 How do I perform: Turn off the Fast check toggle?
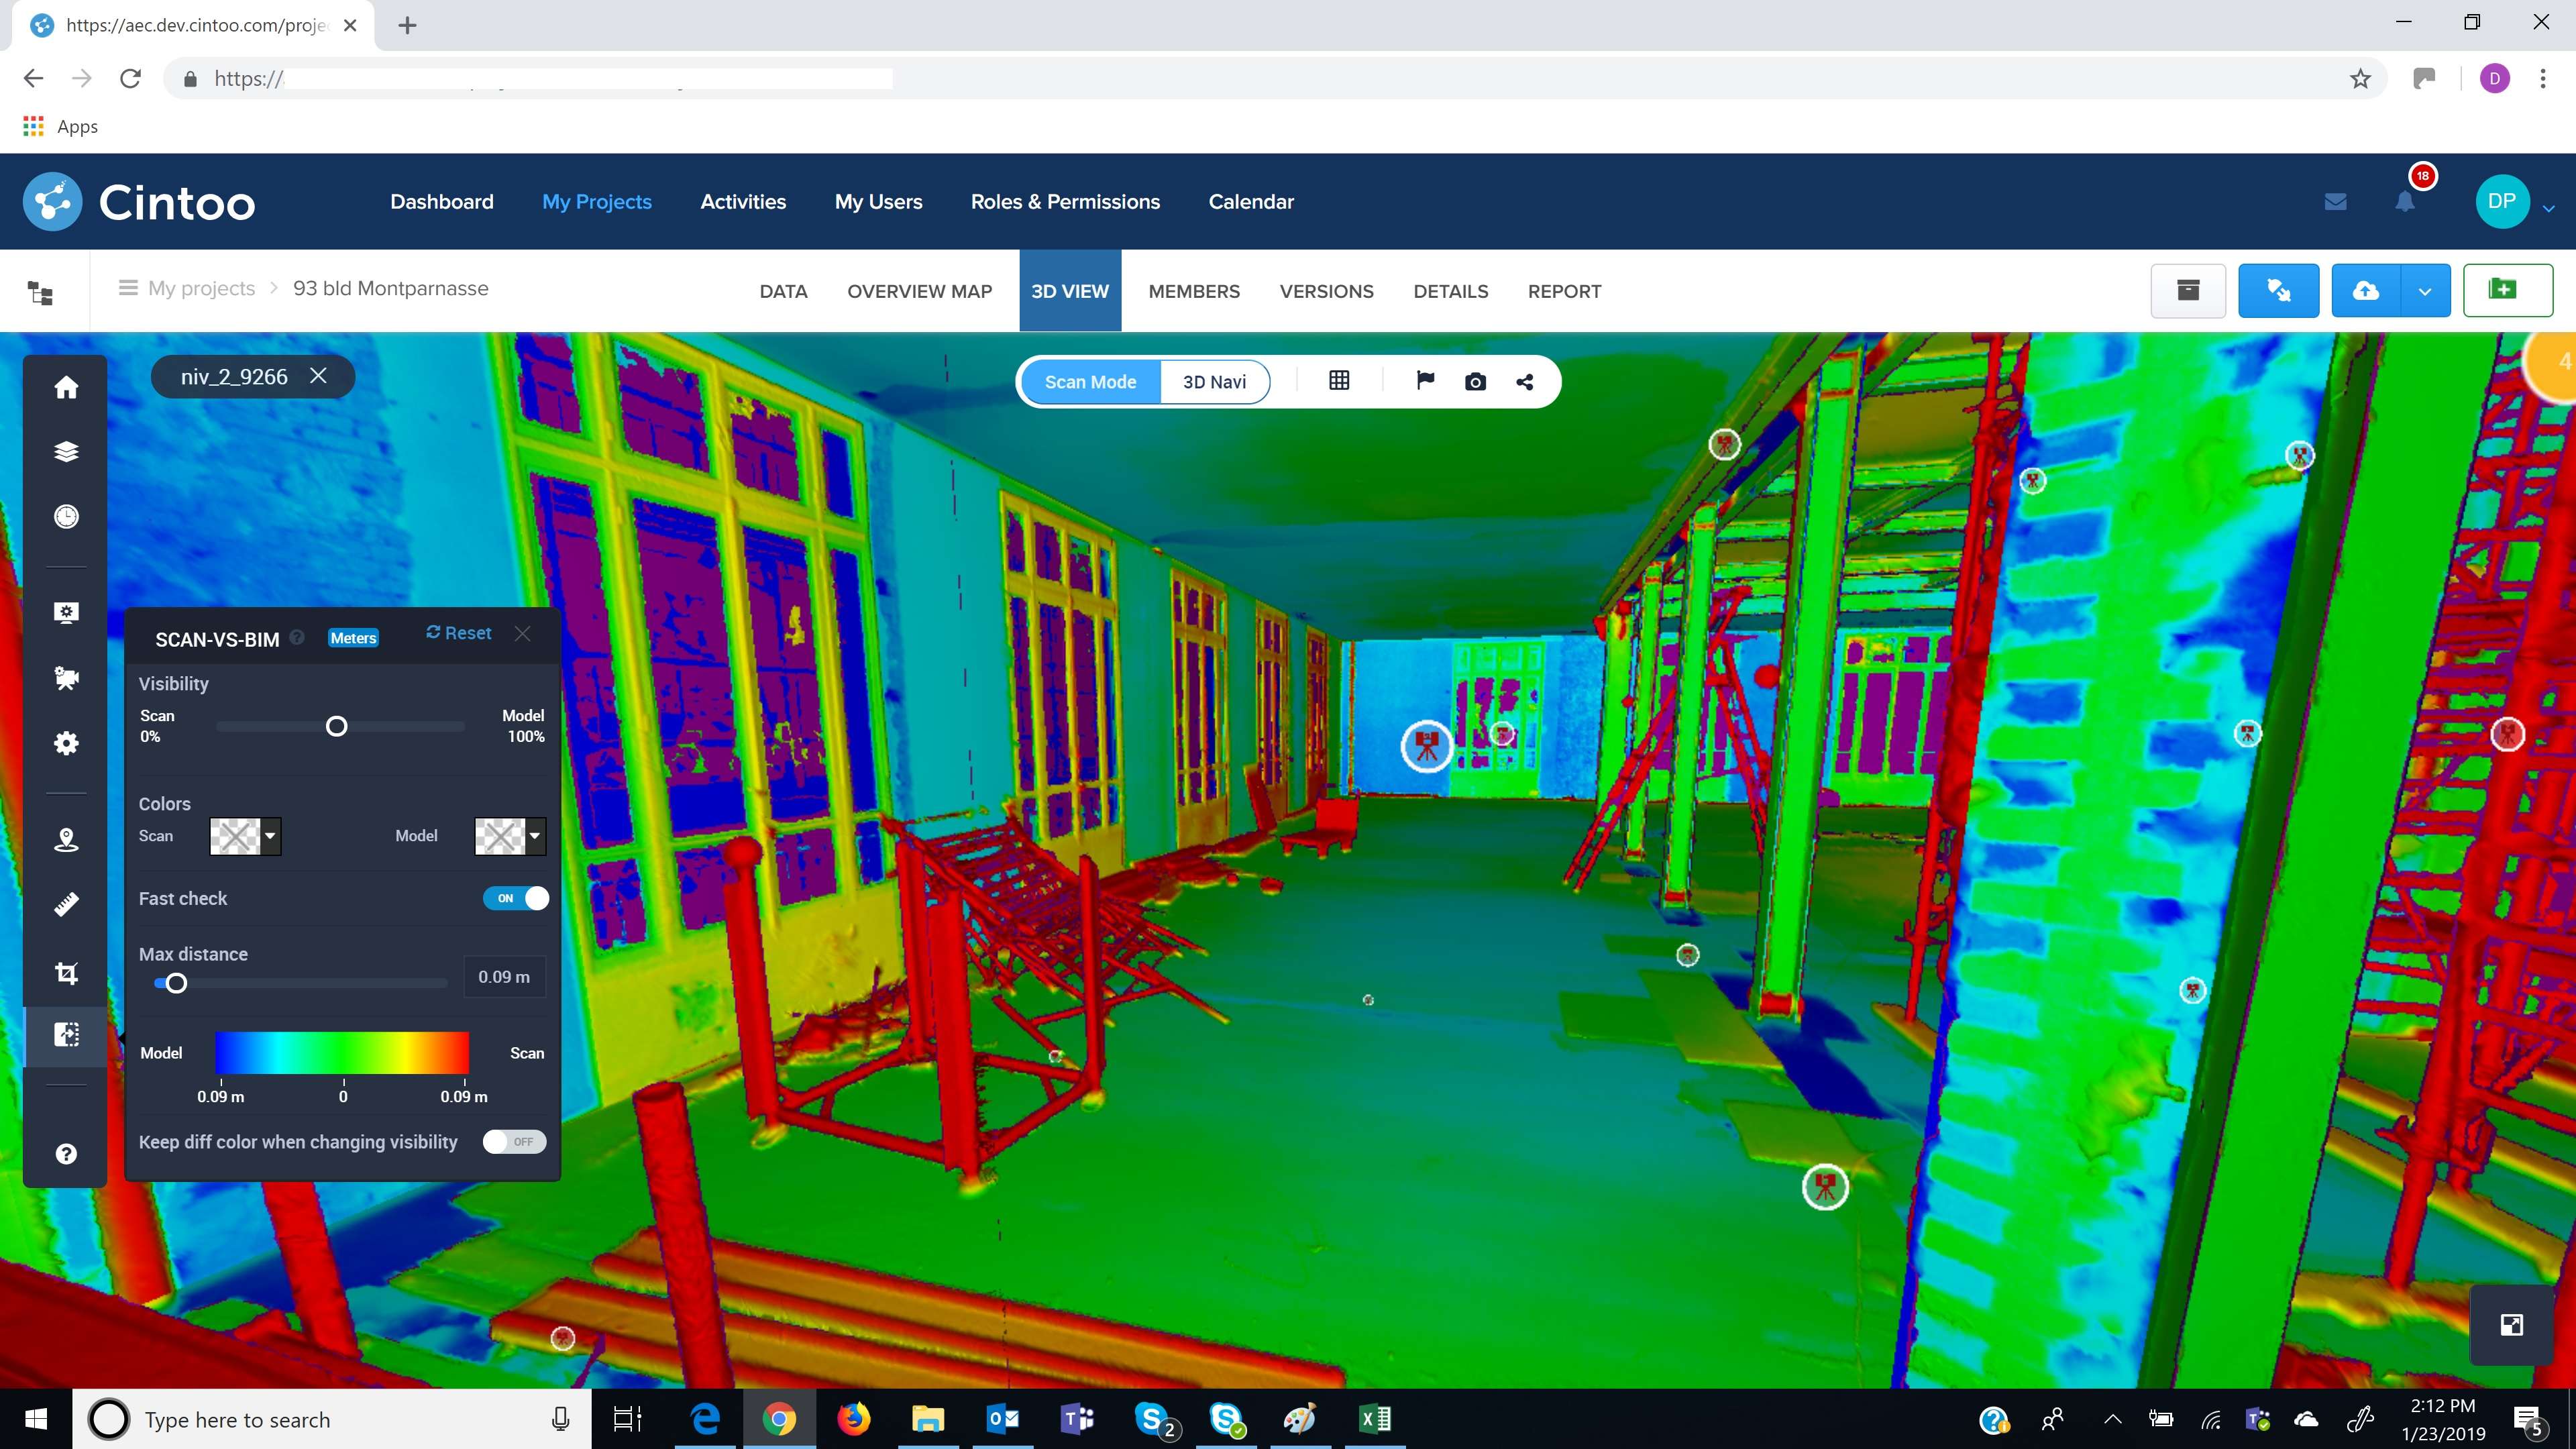tap(516, 898)
